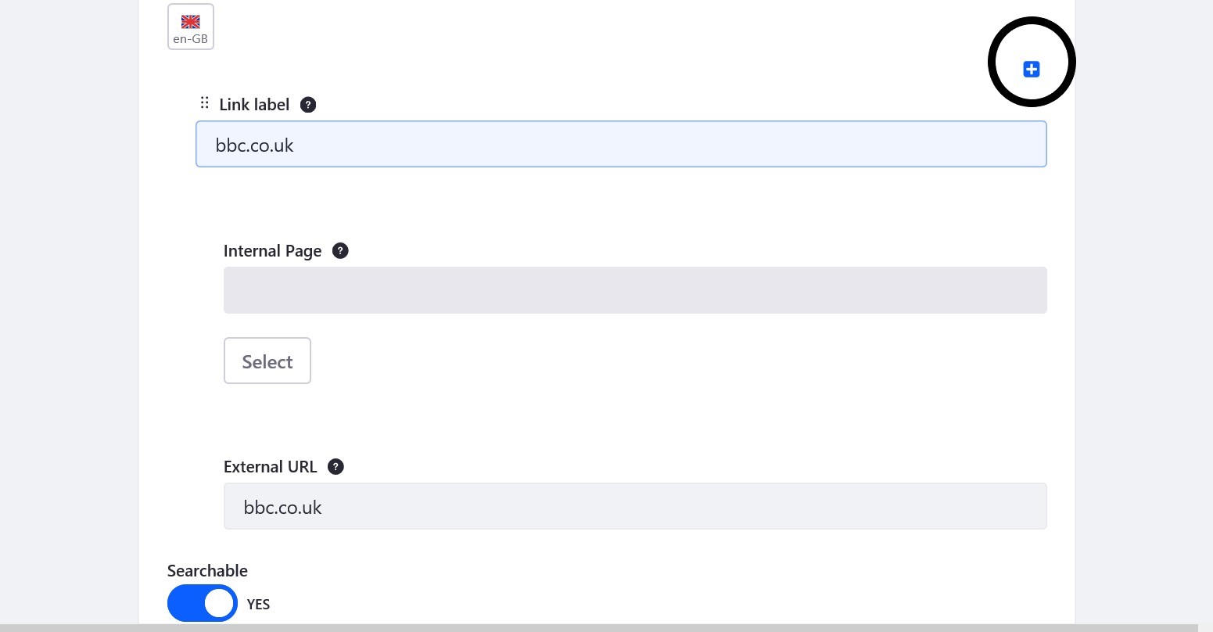The width and height of the screenshot is (1213, 632).
Task: Click the Searchable heading text
Action: 207,571
